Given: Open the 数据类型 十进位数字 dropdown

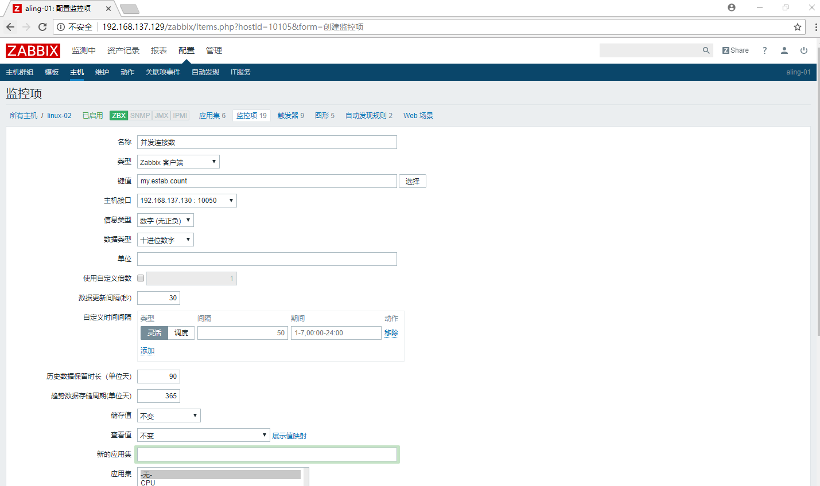Looking at the screenshot, I should pos(165,240).
